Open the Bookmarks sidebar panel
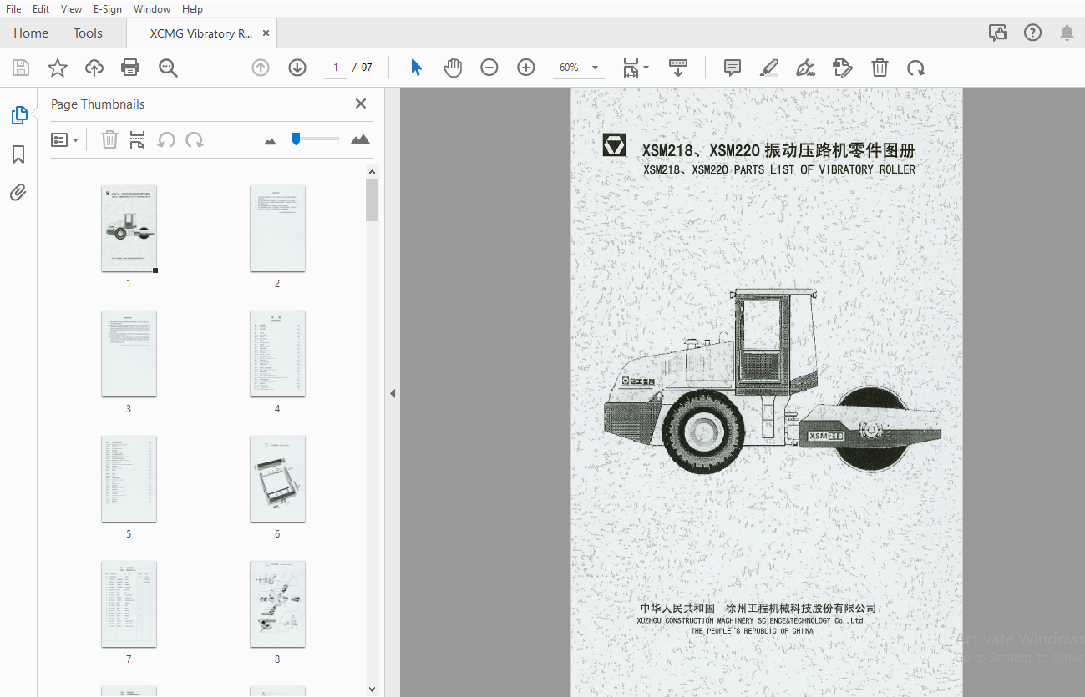The image size is (1085, 697). (x=18, y=154)
